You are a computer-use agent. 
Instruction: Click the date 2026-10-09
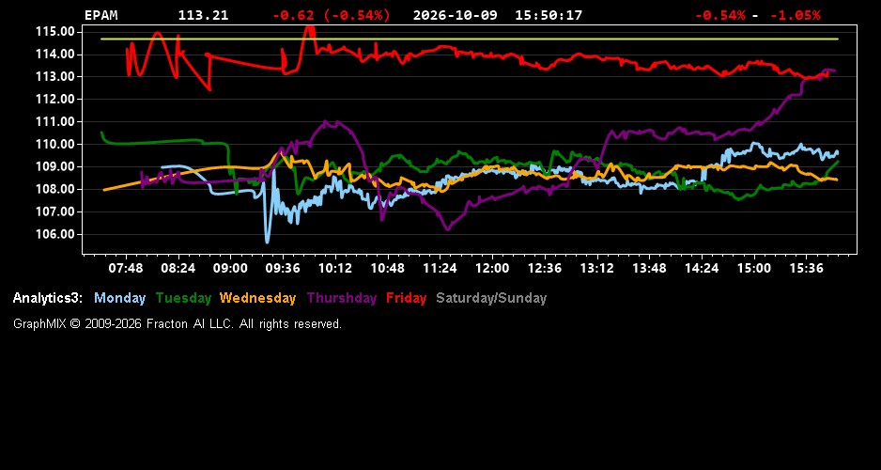[x=456, y=15]
